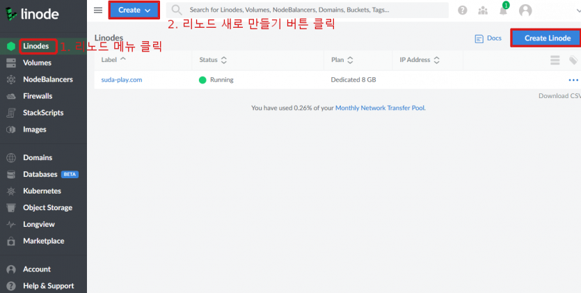The image size is (581, 293).
Task: Click the Account person icon
Action: click(11, 269)
